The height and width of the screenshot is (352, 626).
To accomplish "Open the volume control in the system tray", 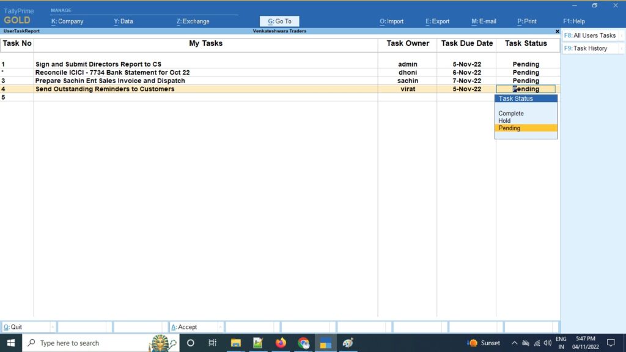I will (x=547, y=343).
